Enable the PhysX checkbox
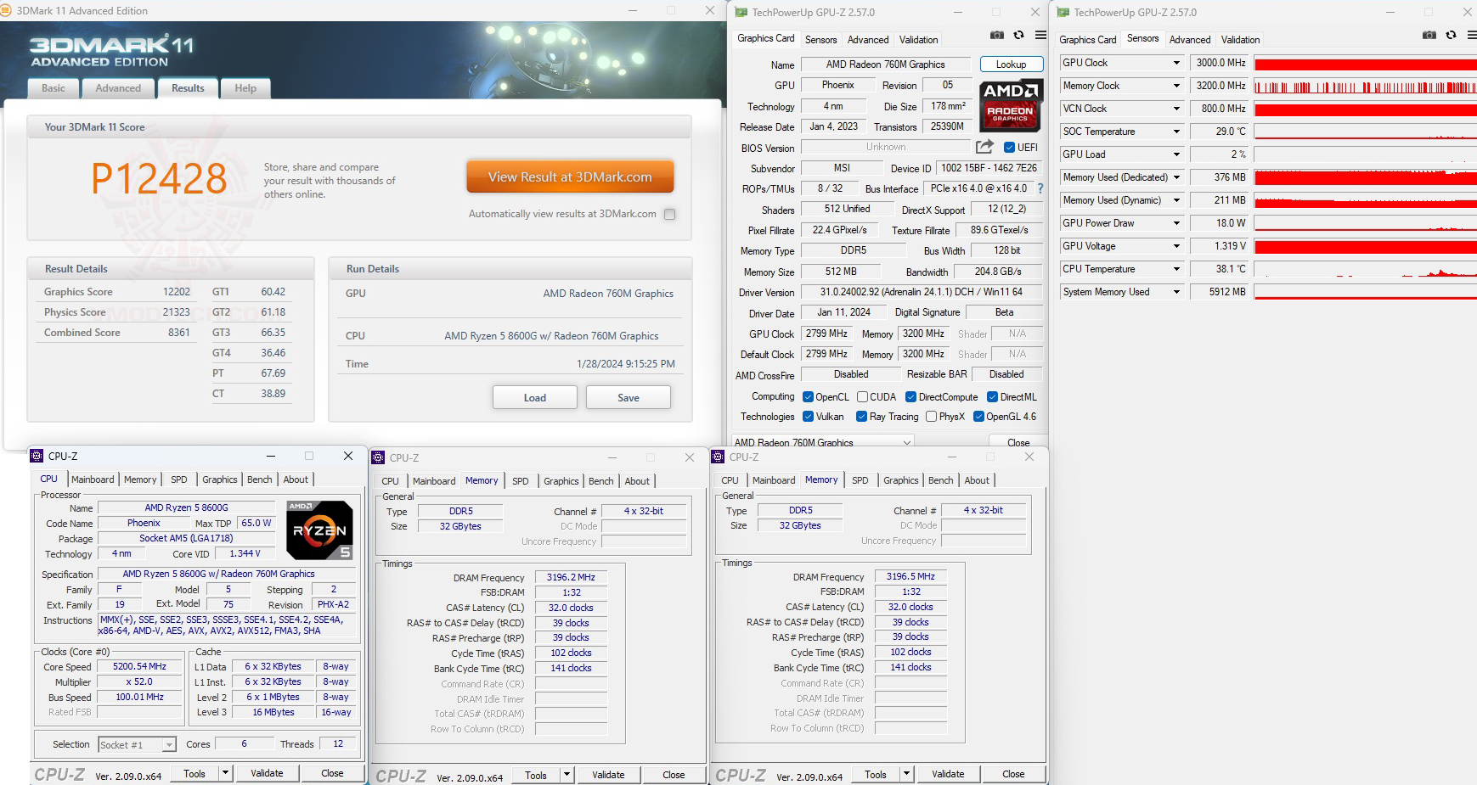Viewport: 1477px width, 785px height. 932,417
